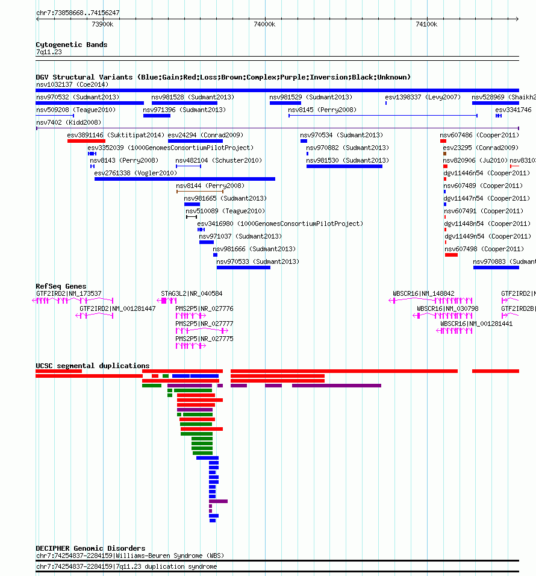Select GTF2IRD2|NM_001281447 gene label
Screen dimensions: 536x576
click(x=117, y=309)
